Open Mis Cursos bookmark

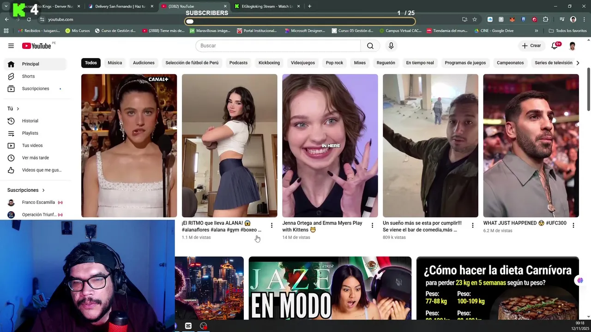[x=78, y=31]
